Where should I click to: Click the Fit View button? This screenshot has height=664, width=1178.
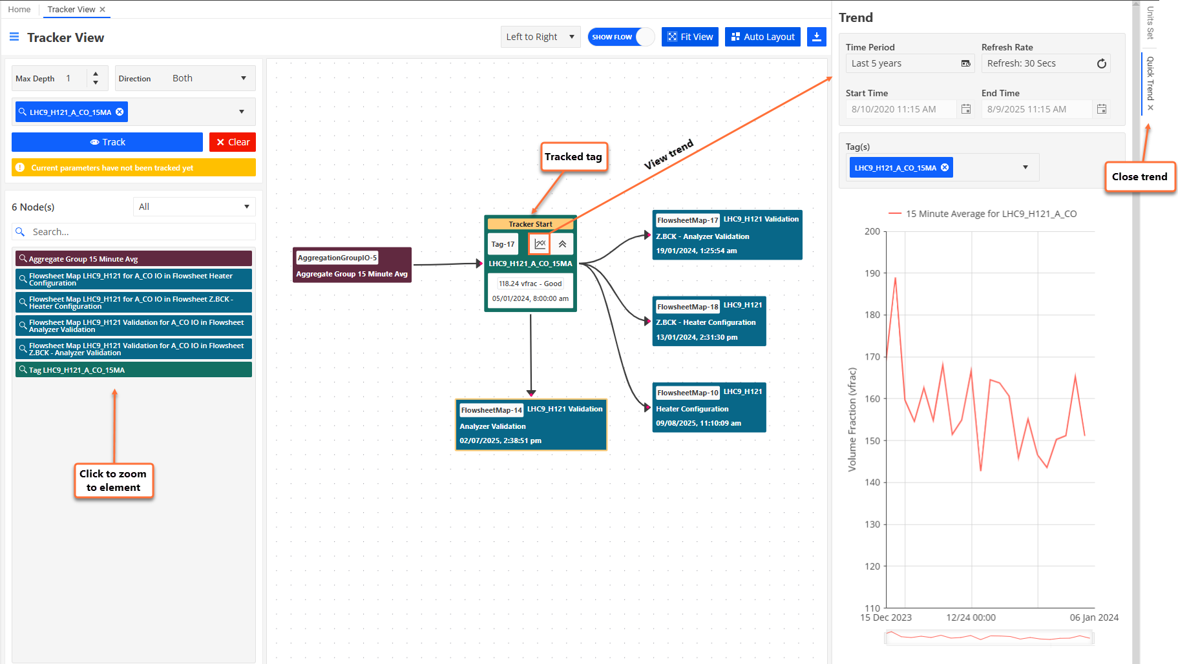(x=690, y=37)
